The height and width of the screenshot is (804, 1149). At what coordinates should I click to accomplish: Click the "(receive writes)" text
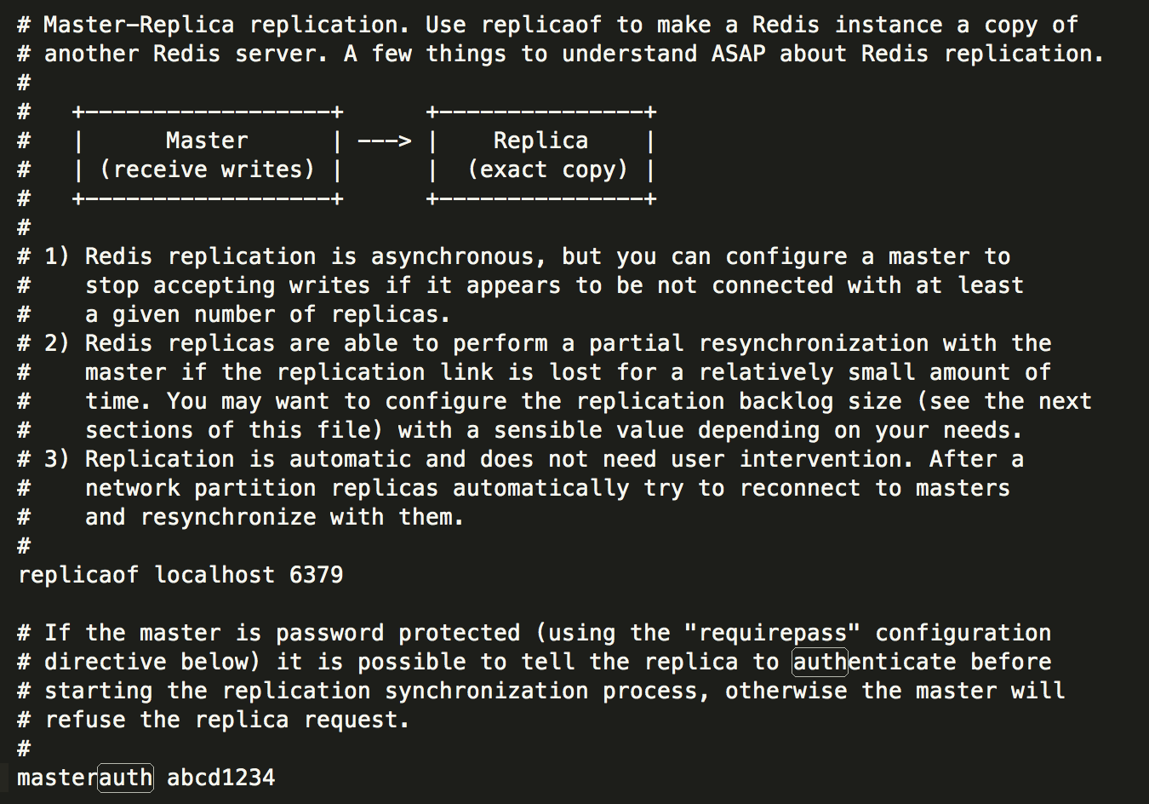[x=207, y=169]
